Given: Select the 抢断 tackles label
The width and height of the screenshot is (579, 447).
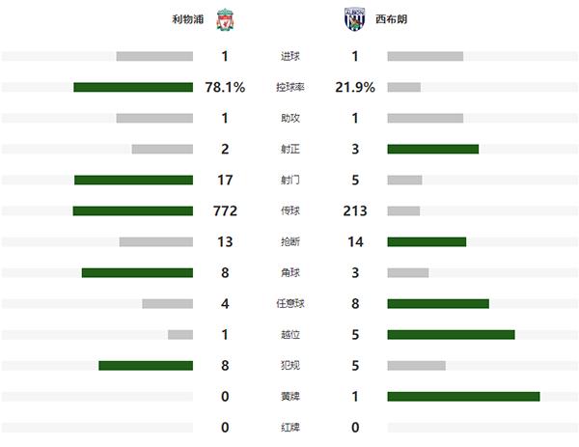Looking at the screenshot, I should click(x=289, y=241).
